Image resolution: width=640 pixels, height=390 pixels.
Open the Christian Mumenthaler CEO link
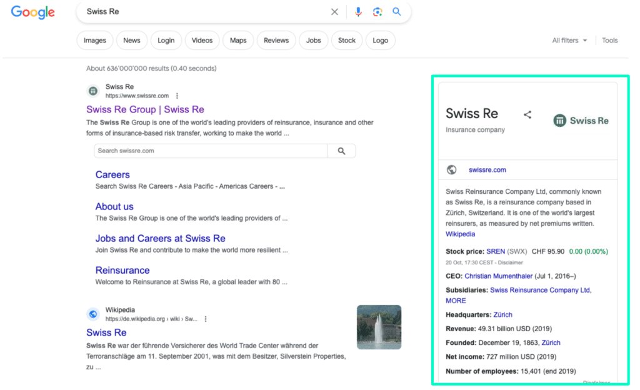coord(498,276)
